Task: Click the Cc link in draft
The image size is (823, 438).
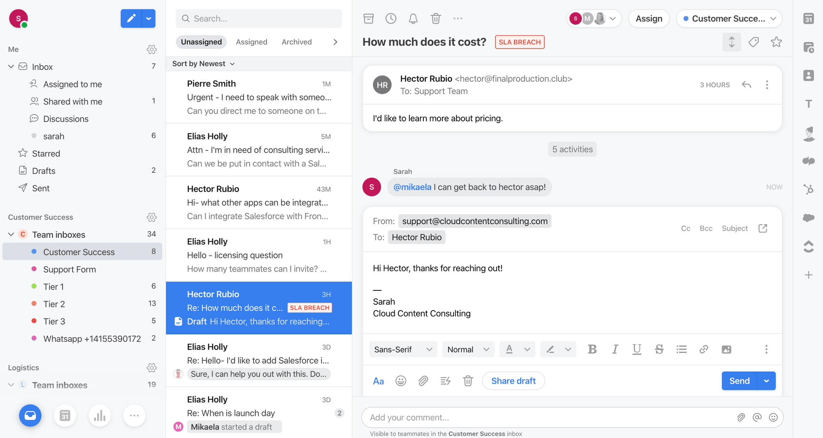Action: (685, 228)
